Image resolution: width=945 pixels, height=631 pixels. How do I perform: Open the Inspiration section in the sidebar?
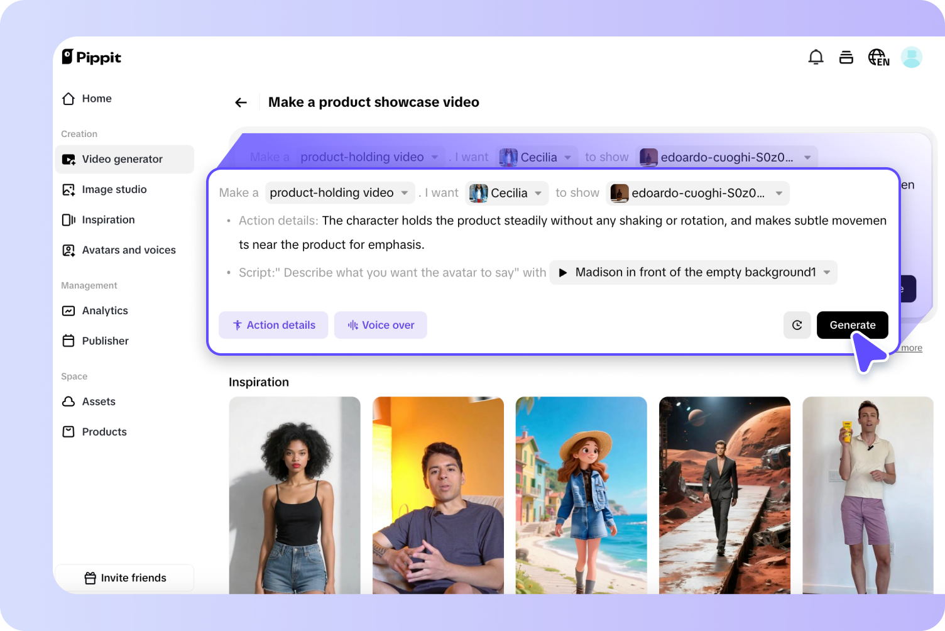click(x=108, y=219)
